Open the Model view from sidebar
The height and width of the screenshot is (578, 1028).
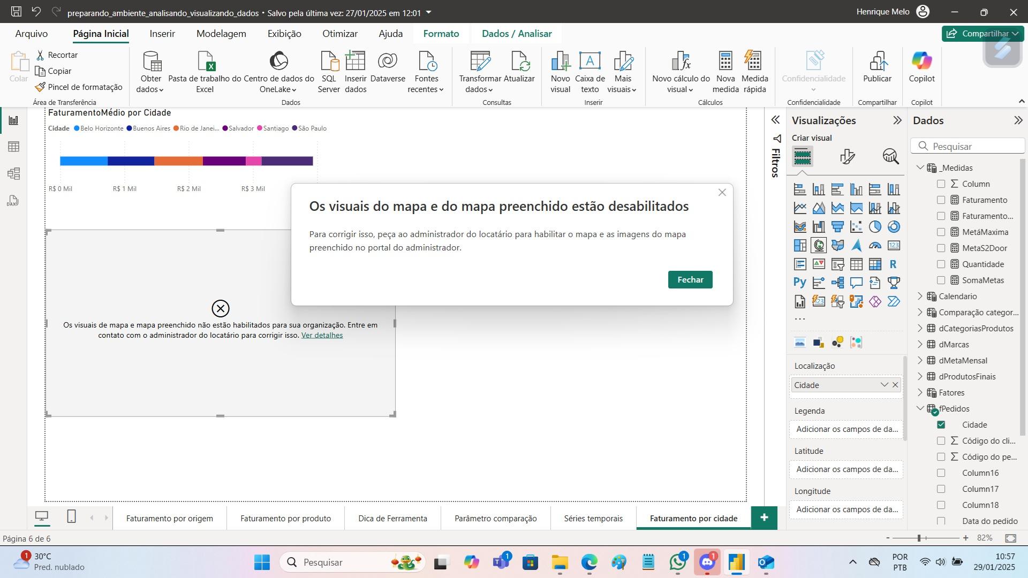point(13,173)
